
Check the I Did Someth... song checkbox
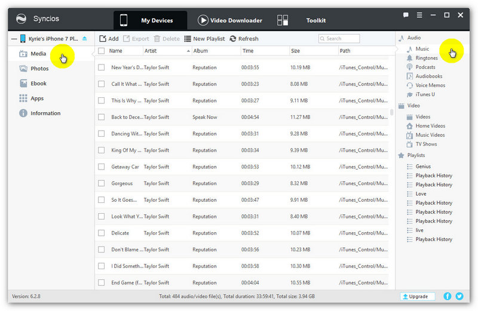[x=101, y=266]
